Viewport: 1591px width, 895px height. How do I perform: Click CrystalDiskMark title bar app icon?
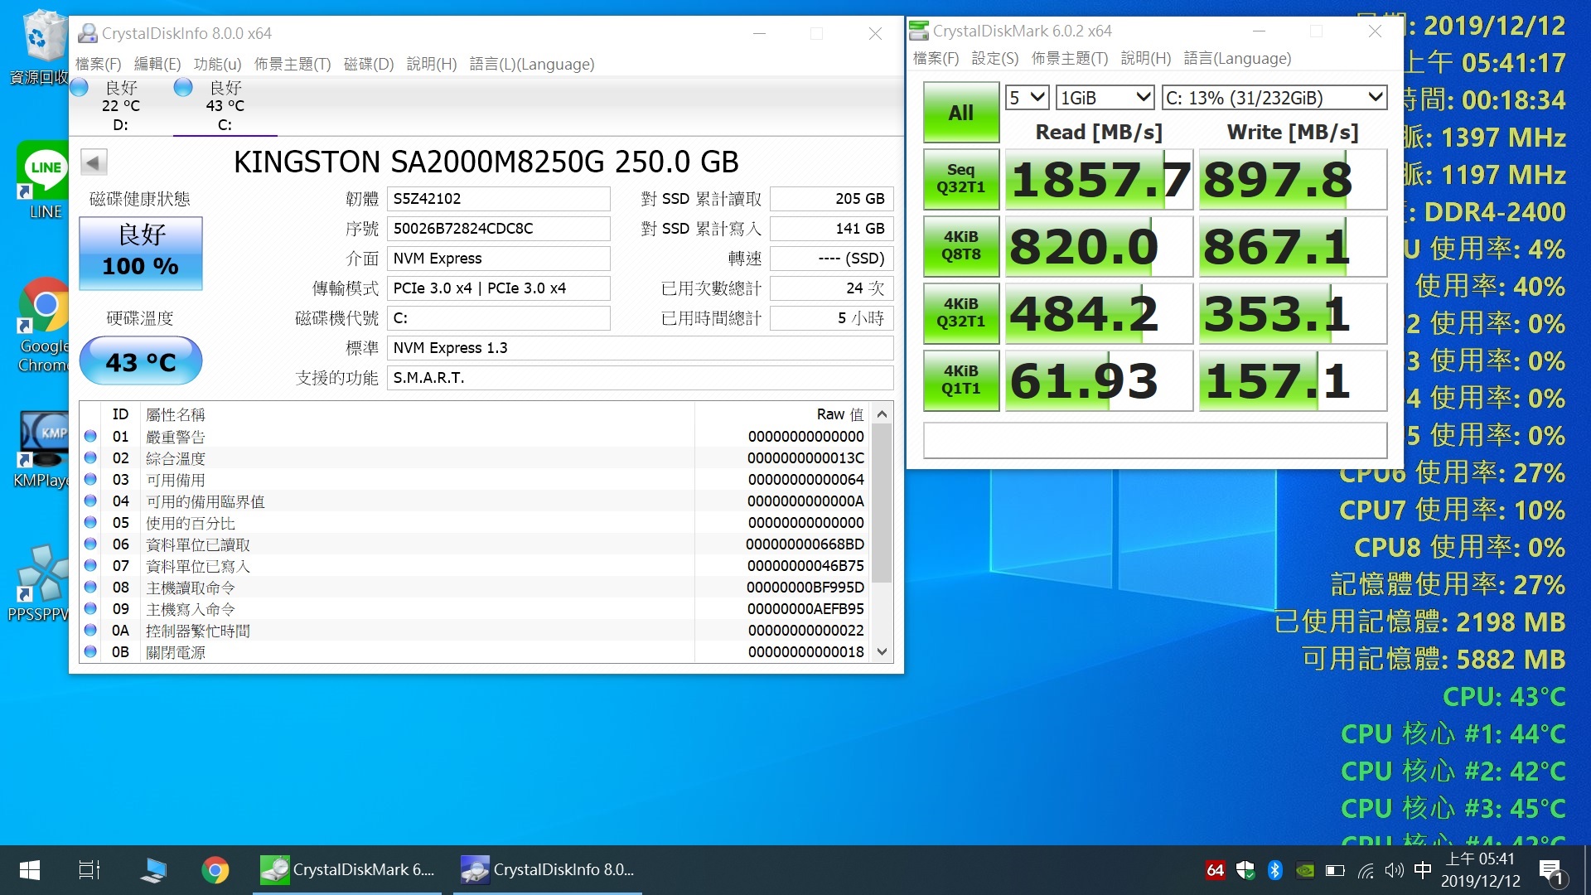(x=919, y=31)
